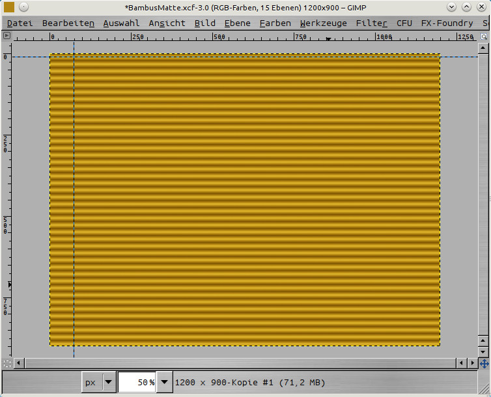Screen dimensions: 491x397
Task: Maximize the GIMP window
Action: point(467,7)
